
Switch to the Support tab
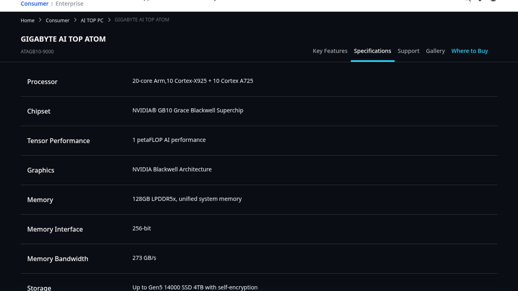(x=408, y=51)
